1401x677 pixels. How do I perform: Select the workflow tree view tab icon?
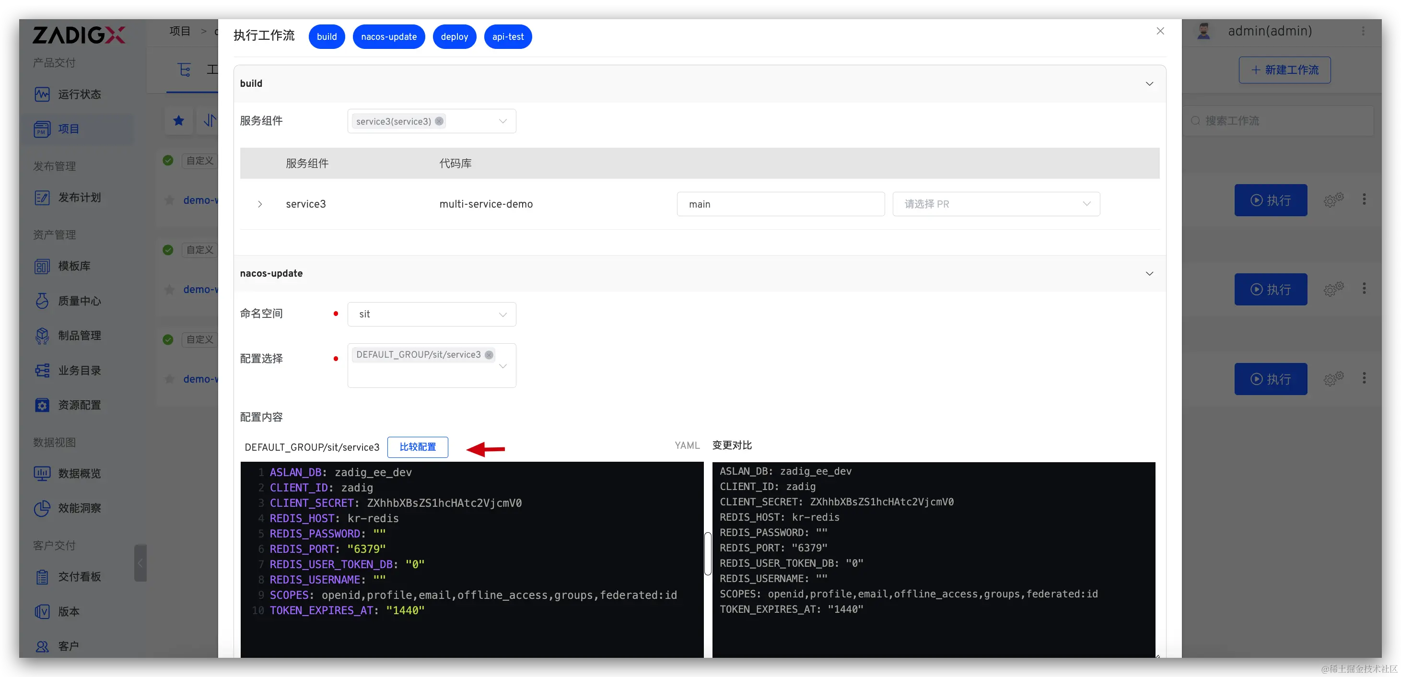[x=185, y=70]
